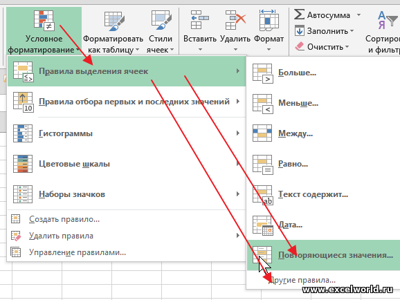Click the Сортировка и фильтр icon
This screenshot has height=300, width=400.
387,20
